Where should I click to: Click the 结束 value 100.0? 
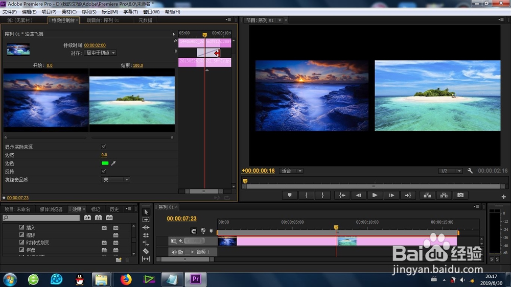138,65
